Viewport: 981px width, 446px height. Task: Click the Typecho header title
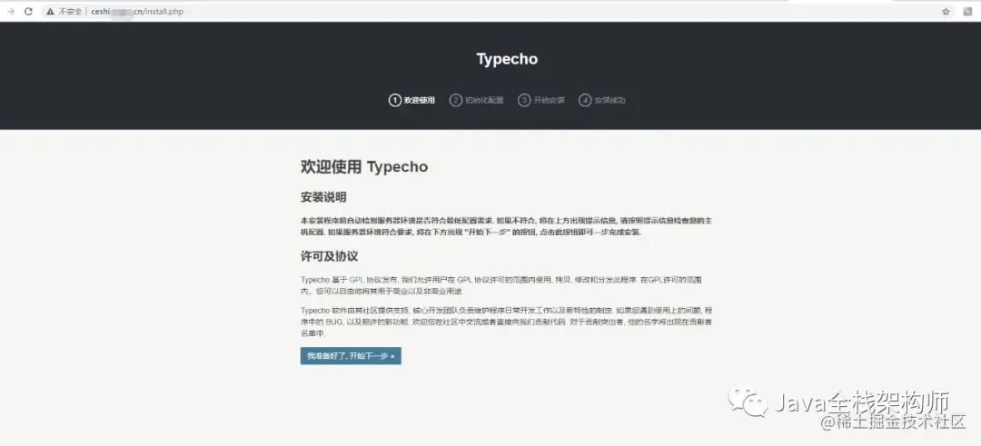click(x=507, y=59)
